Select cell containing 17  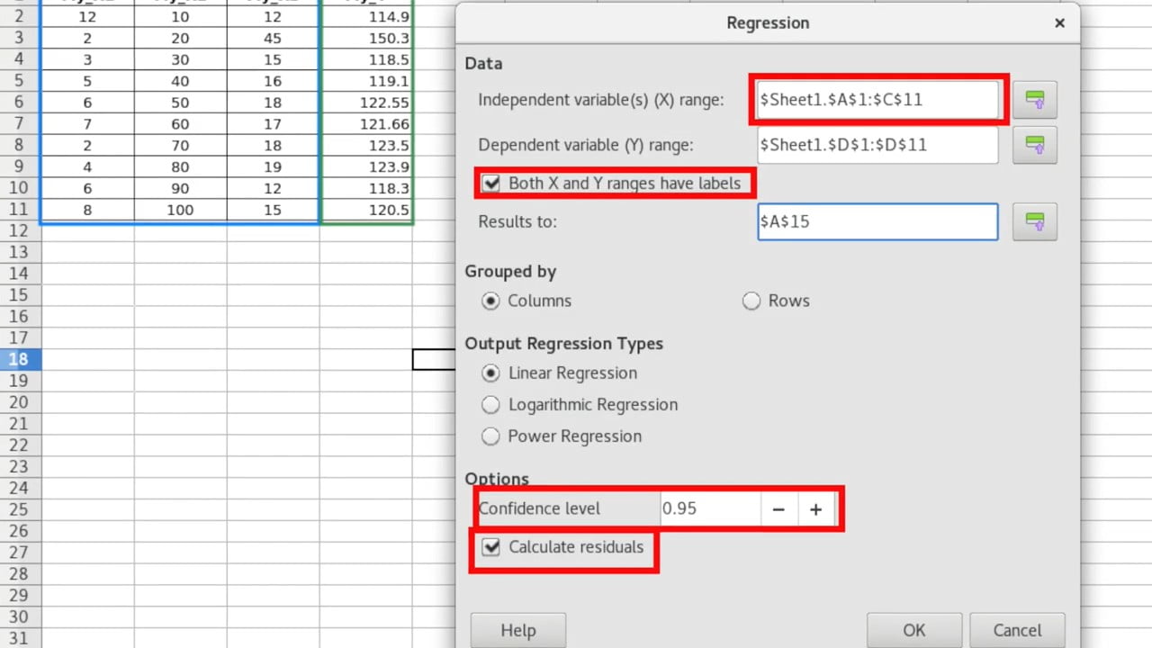(274, 124)
